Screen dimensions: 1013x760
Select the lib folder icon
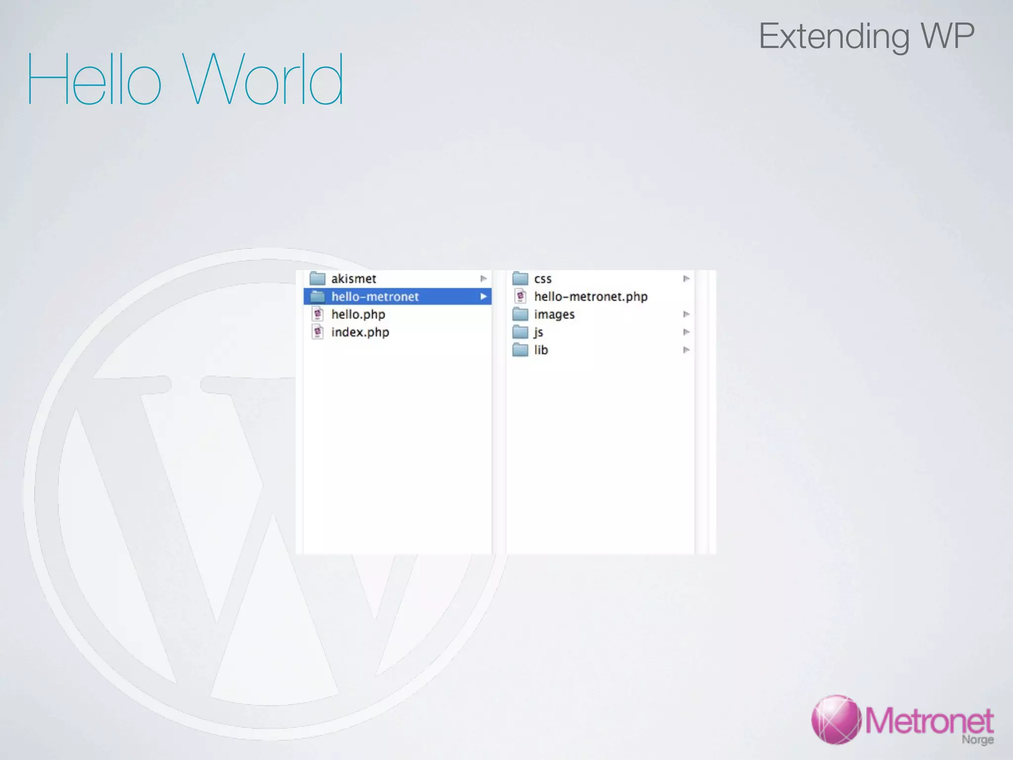point(520,350)
